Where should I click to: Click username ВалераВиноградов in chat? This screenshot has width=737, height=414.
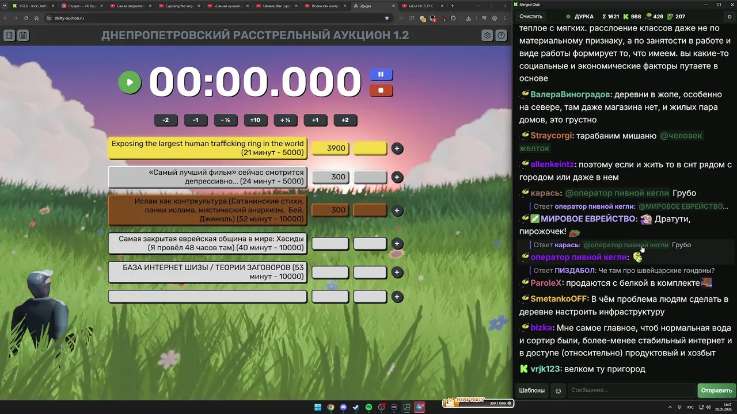click(571, 94)
